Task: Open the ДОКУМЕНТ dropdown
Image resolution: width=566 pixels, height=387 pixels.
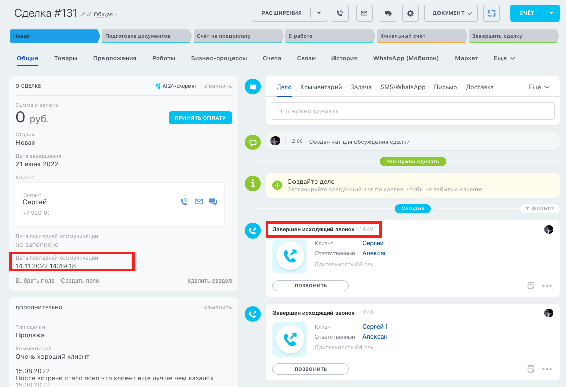Action: coord(451,13)
